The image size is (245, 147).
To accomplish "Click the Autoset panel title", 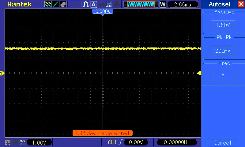I will coord(219,4).
